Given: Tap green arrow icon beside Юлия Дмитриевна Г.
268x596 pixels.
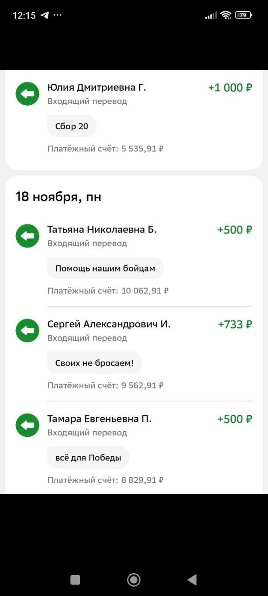Looking at the screenshot, I should tap(27, 94).
